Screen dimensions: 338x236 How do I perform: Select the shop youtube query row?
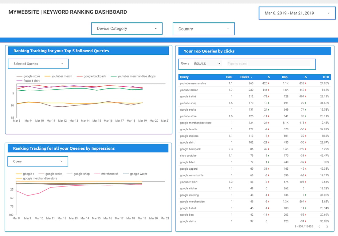coord(255,155)
